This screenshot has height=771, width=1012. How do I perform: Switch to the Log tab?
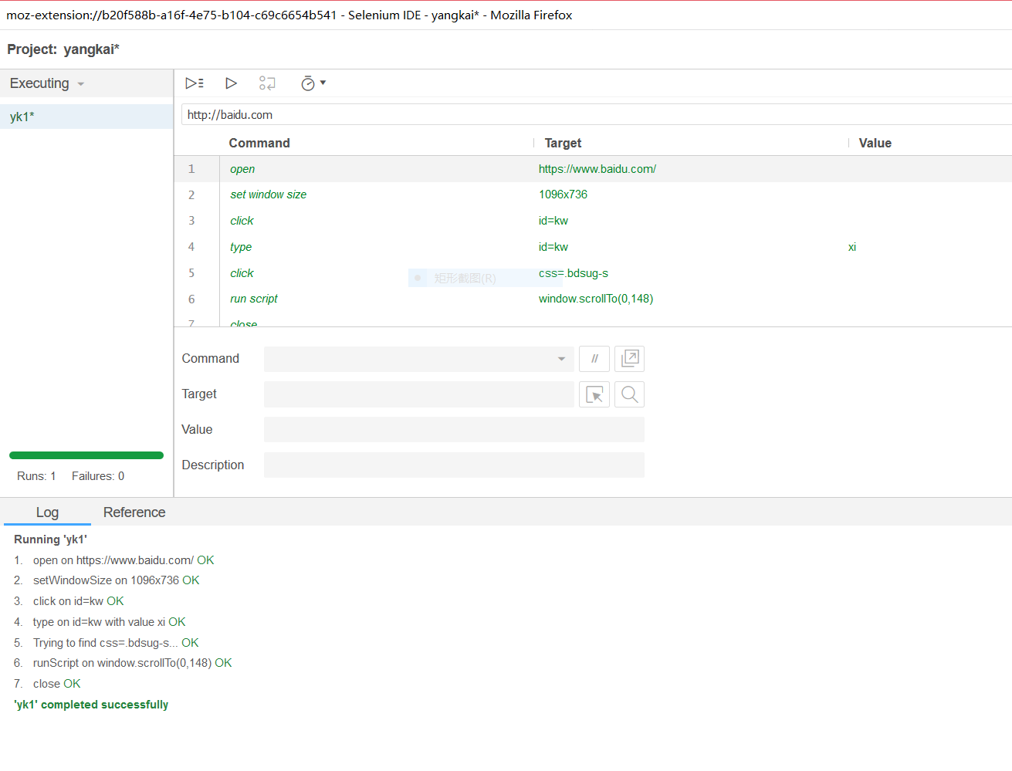point(47,512)
